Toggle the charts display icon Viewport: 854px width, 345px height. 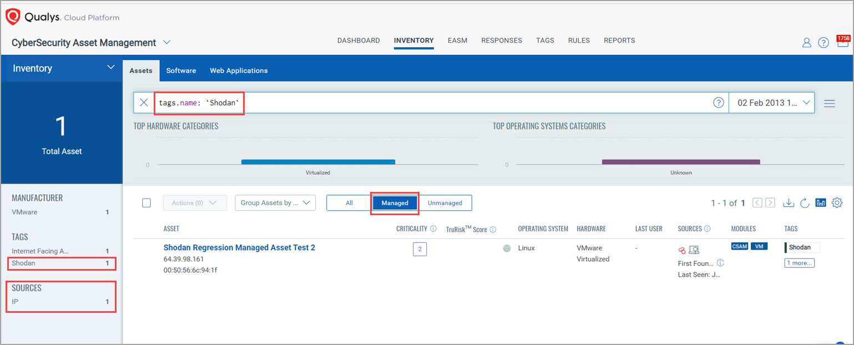tap(821, 203)
